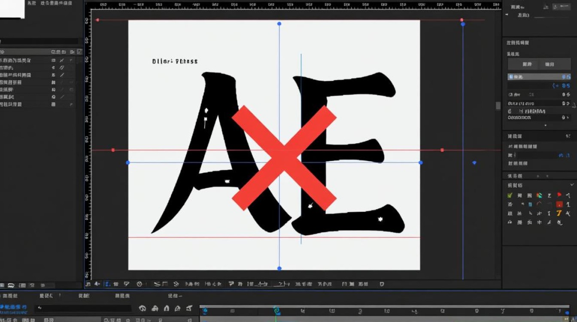Click the left red handle on the top red guide
577x322 pixels.
coord(97,20)
